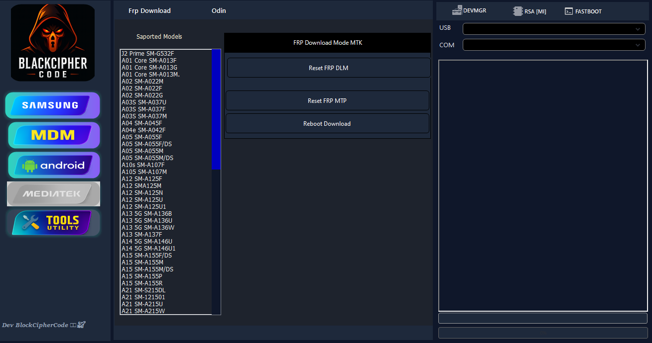Open the Samsung section in the sidebar
This screenshot has width=652, height=343.
click(x=53, y=105)
